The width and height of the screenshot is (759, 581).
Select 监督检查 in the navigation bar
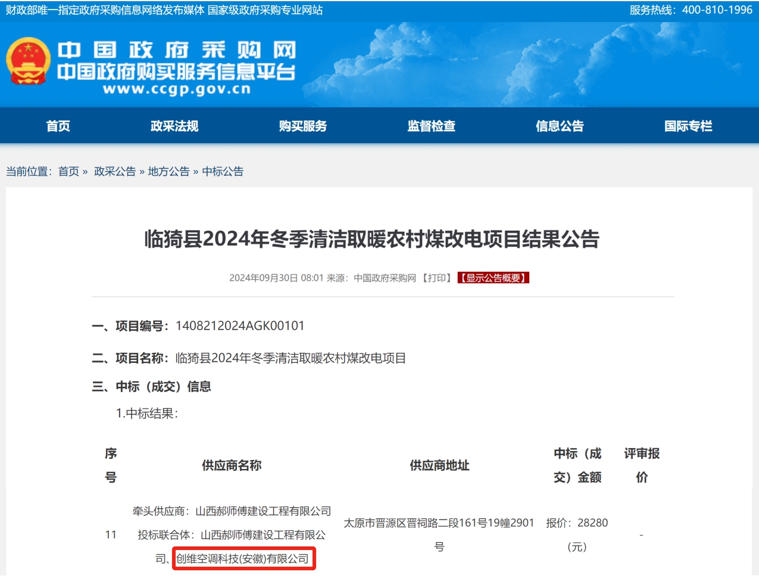click(x=432, y=126)
